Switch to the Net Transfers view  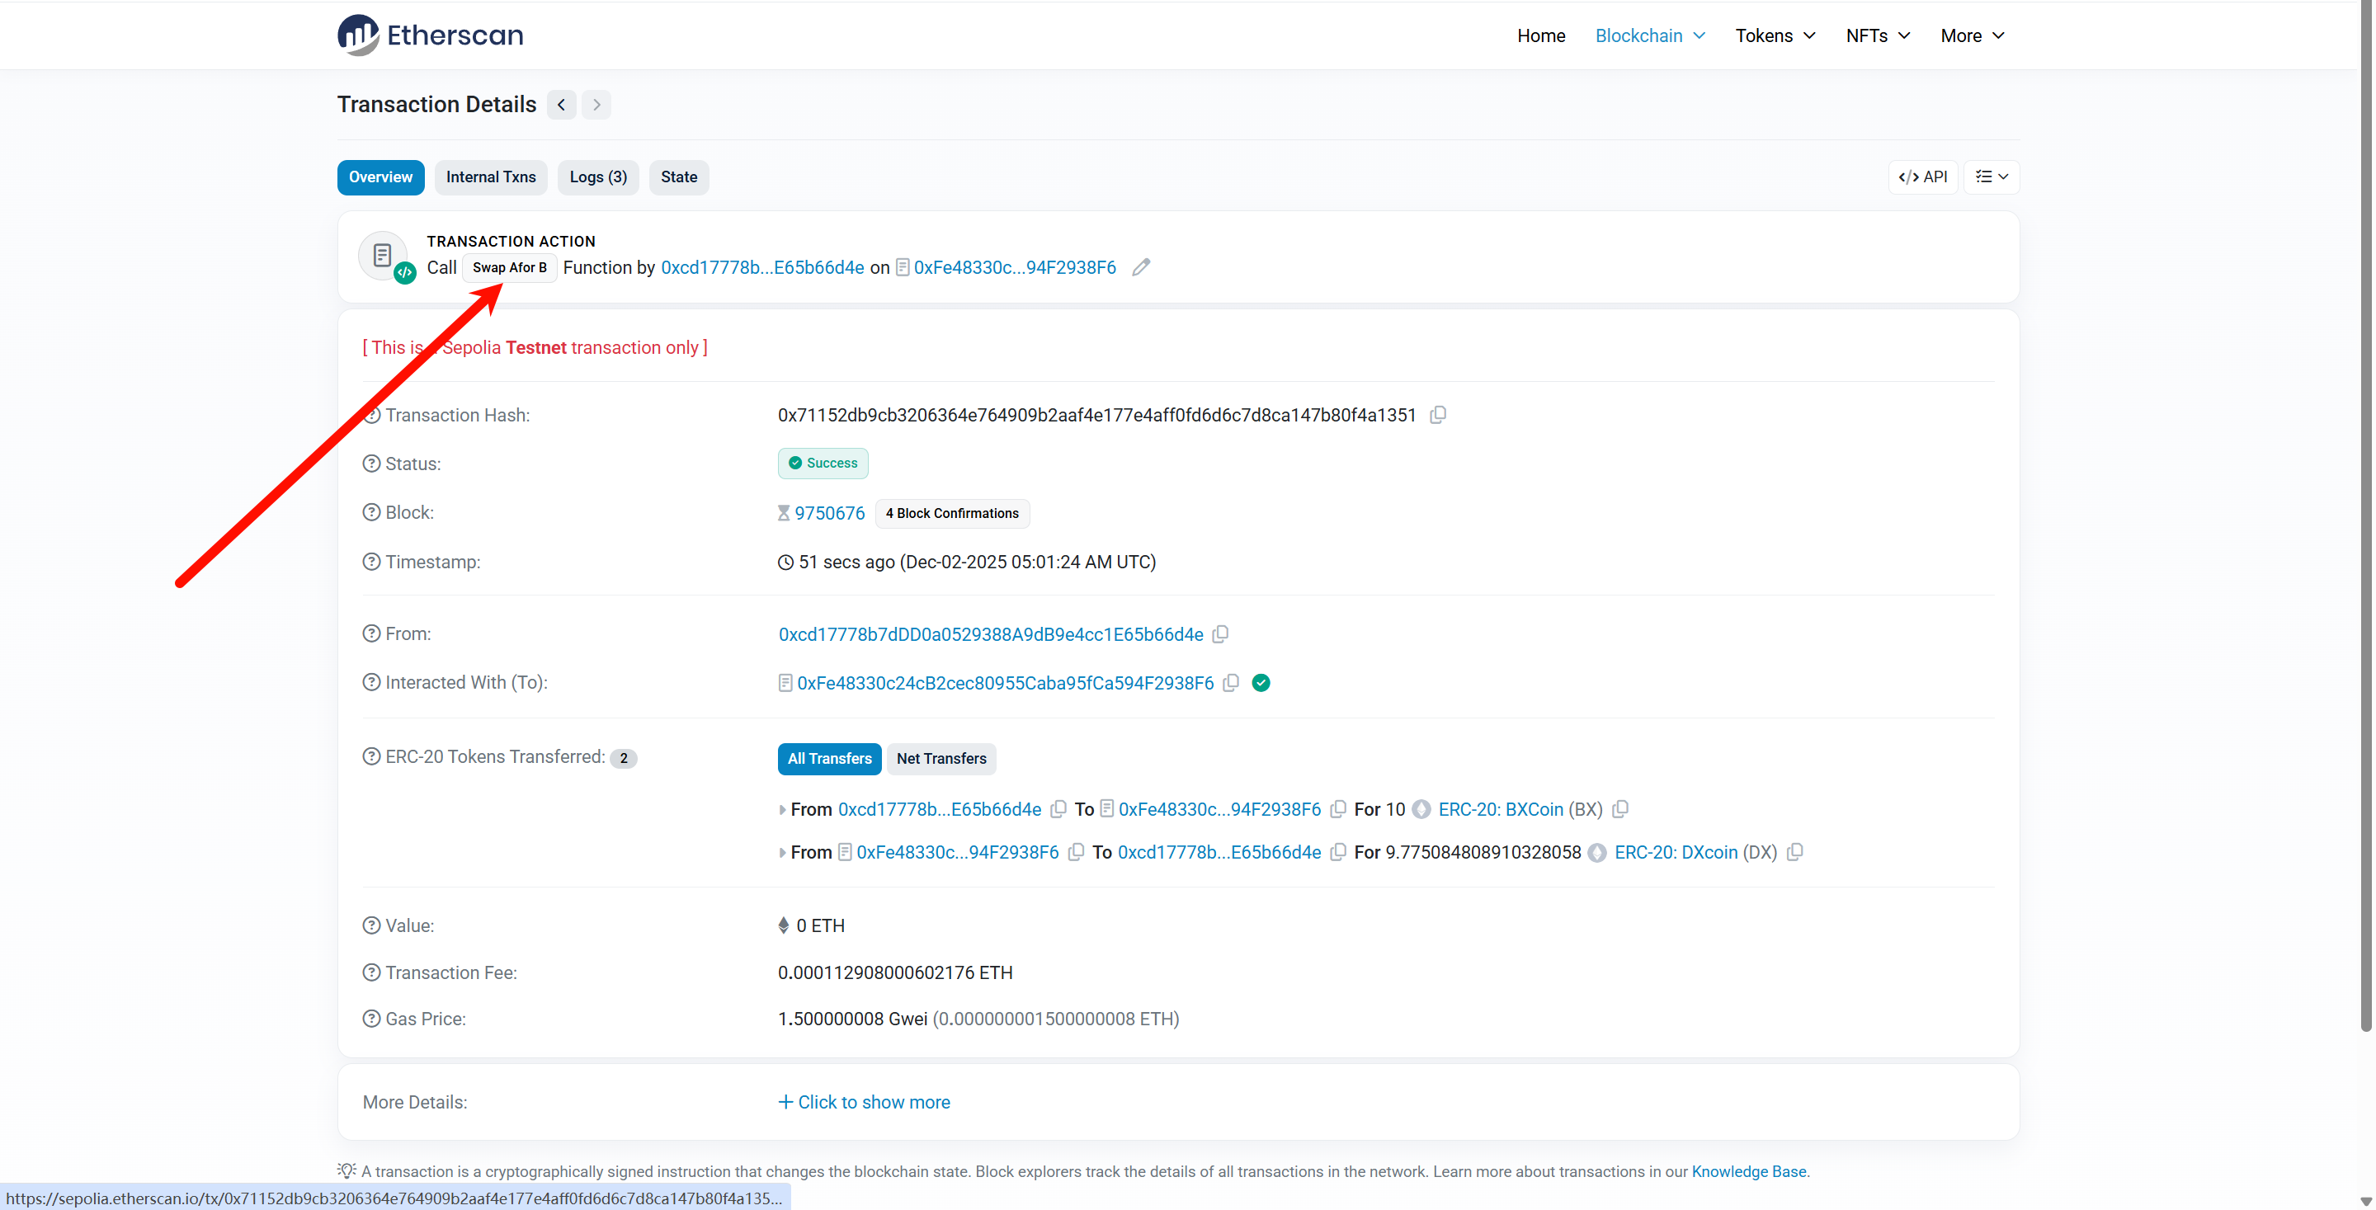(x=940, y=759)
